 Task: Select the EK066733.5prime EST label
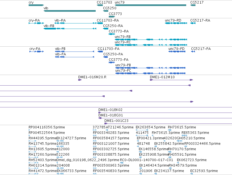pyautogui.click(x=71, y=171)
